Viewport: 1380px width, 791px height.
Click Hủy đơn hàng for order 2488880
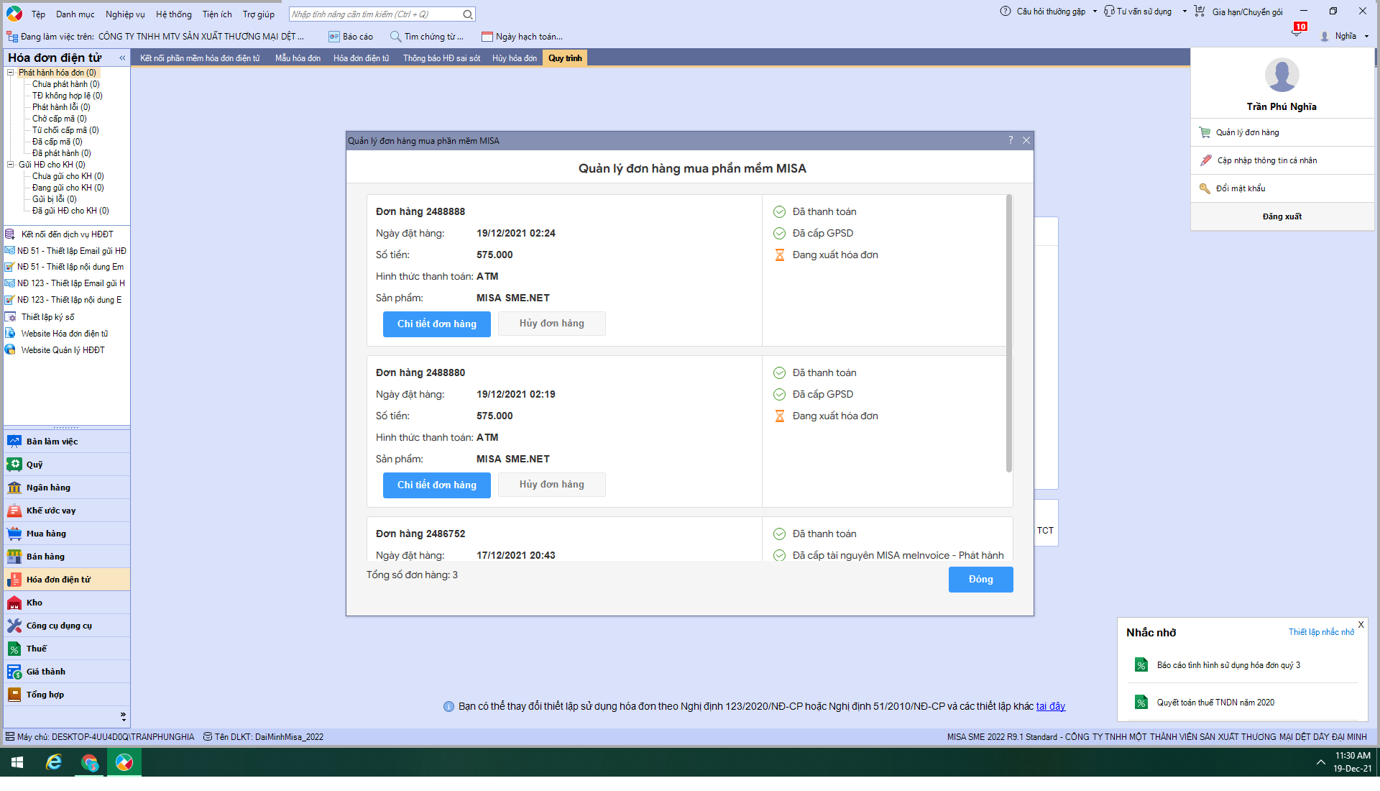click(552, 485)
